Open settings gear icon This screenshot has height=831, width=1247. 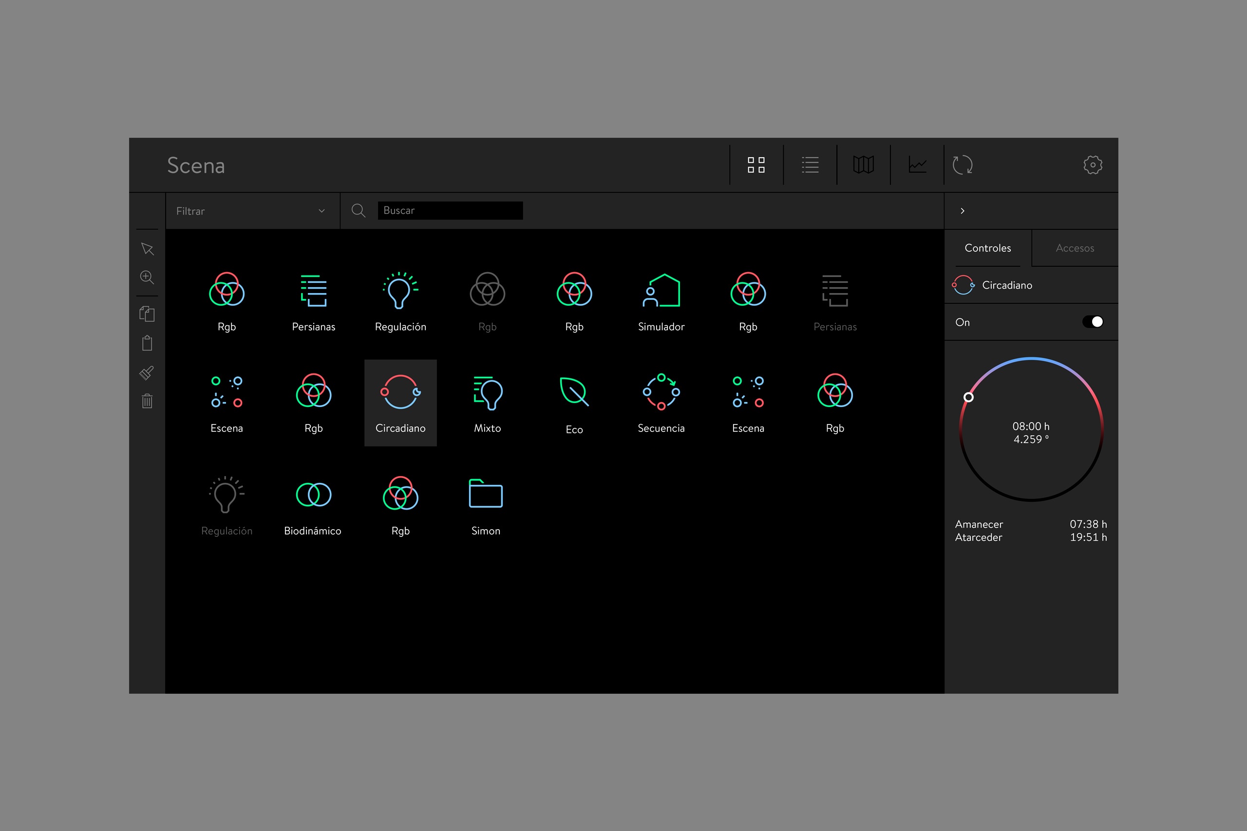click(1093, 165)
